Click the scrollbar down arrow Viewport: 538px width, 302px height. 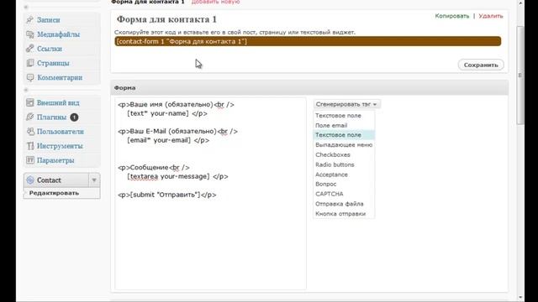520,298
